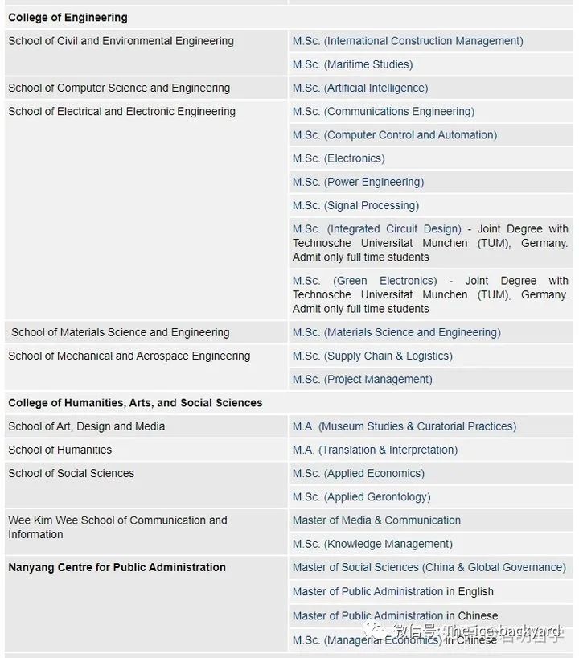579x658 pixels.
Task: Click M.Sc. (Green Electronics) link
Action: [x=365, y=281]
